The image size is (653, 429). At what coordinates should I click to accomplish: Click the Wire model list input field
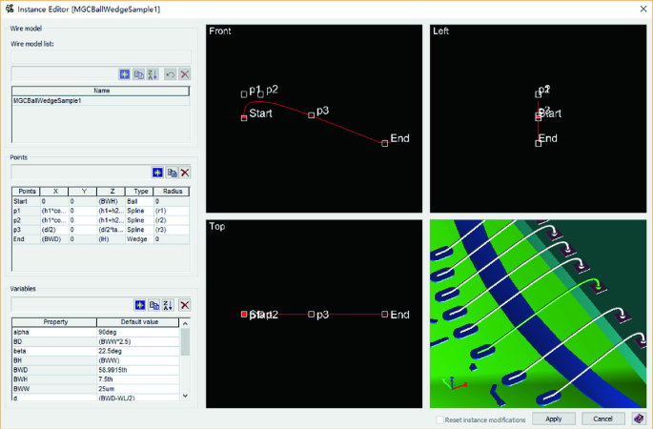[x=100, y=57]
